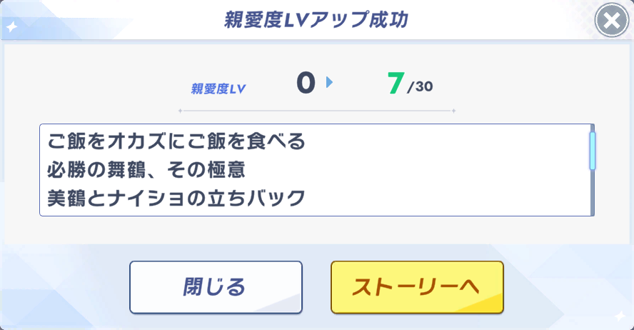Click the 親愛度LV label
Viewport: 634px width, 330px height.
(x=218, y=89)
